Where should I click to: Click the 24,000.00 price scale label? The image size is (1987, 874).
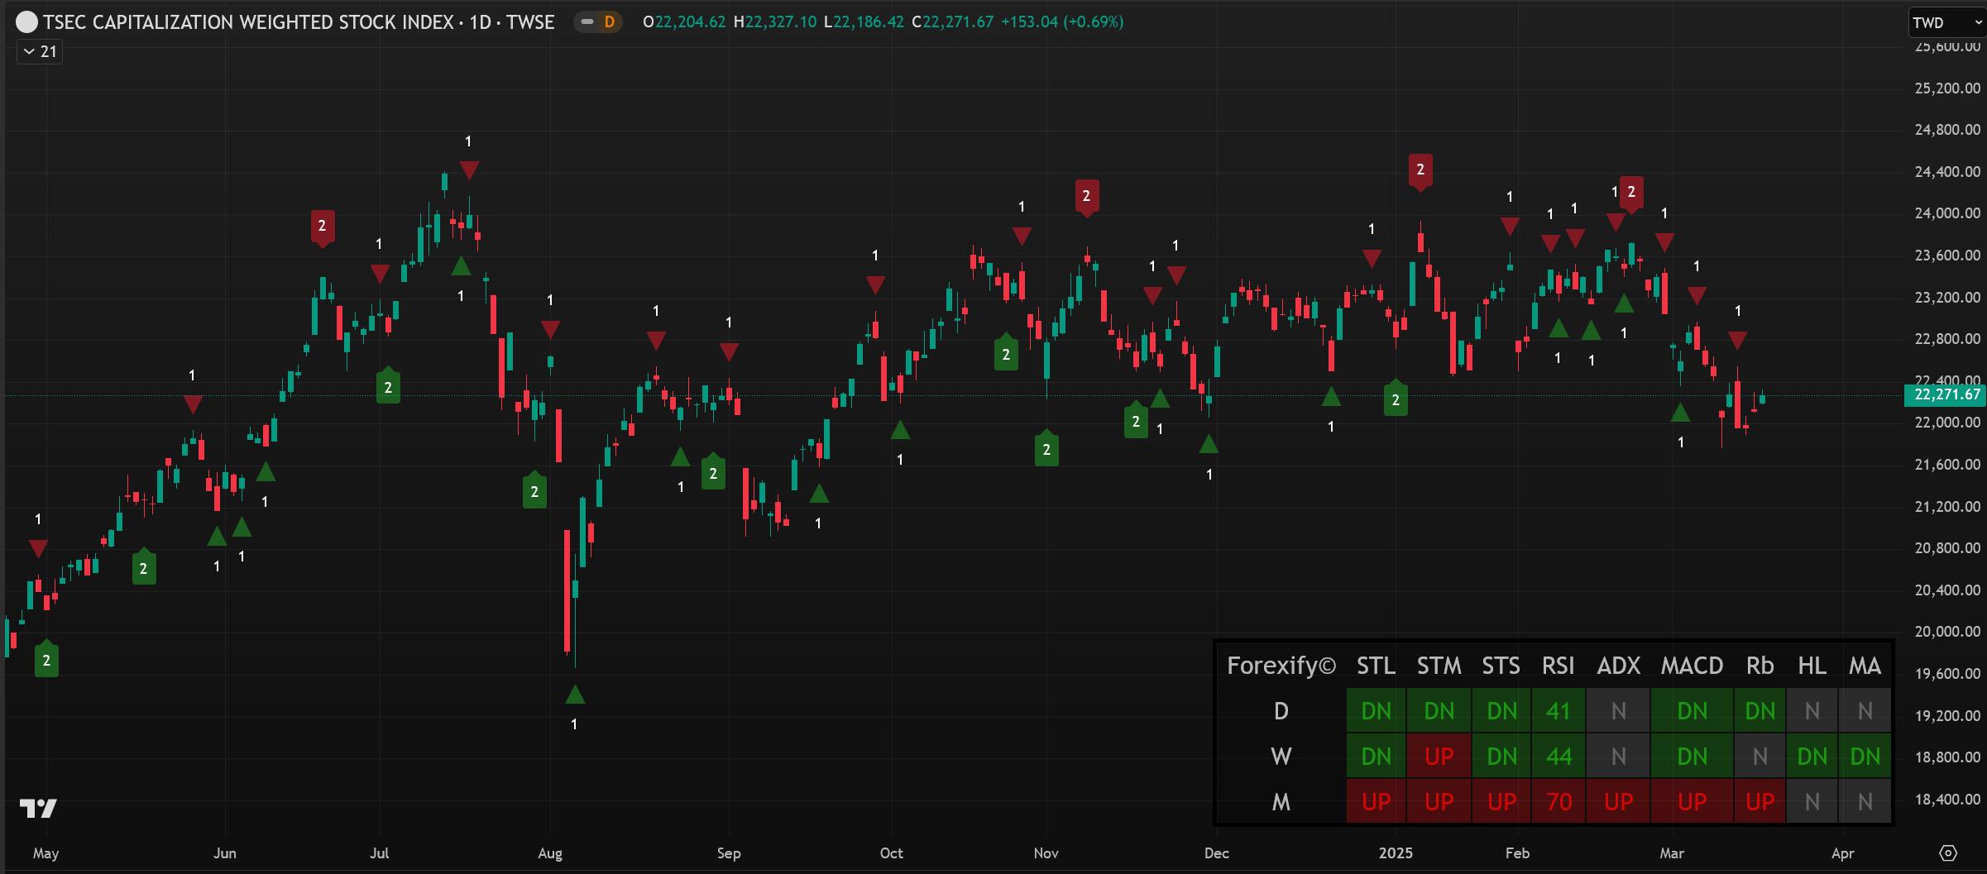click(x=1947, y=213)
